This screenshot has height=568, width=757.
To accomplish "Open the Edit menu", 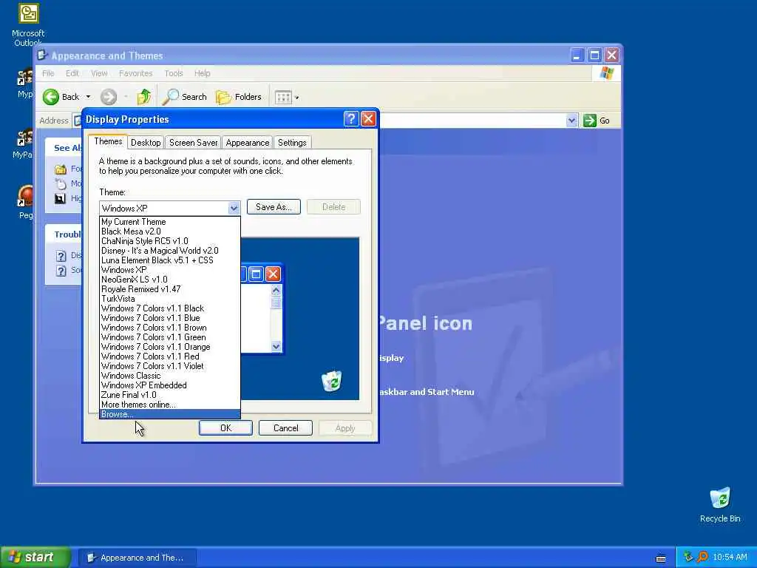I will 72,73.
